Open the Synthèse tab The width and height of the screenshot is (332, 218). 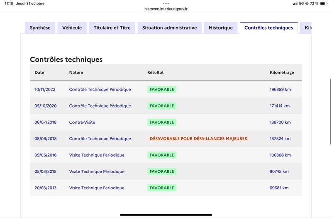click(40, 28)
